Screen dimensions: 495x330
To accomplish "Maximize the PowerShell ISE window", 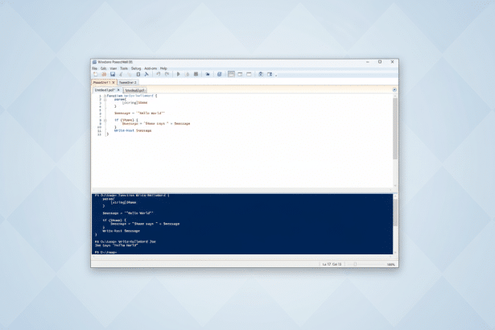I will point(380,62).
